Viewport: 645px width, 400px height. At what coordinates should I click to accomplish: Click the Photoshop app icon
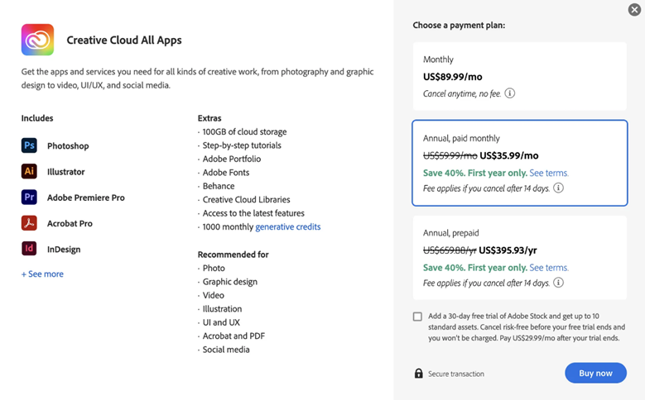29,145
